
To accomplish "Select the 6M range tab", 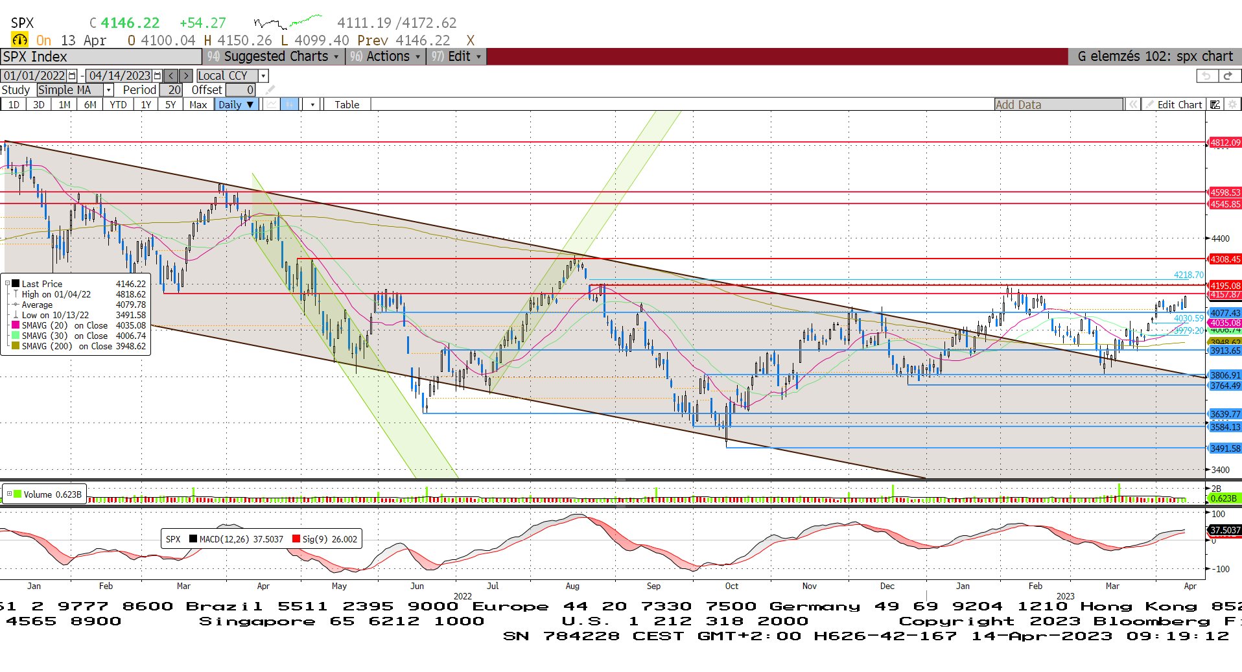I will point(90,104).
